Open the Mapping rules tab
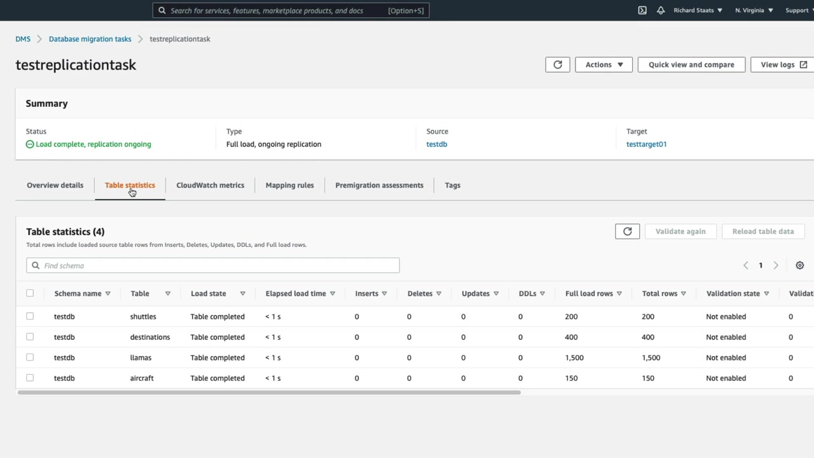The height and width of the screenshot is (458, 814). click(289, 185)
